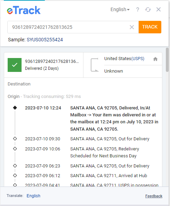Select the Redelivery Scheduled event diamond marker
The height and width of the screenshot is (206, 170).
pyautogui.click(x=15, y=149)
